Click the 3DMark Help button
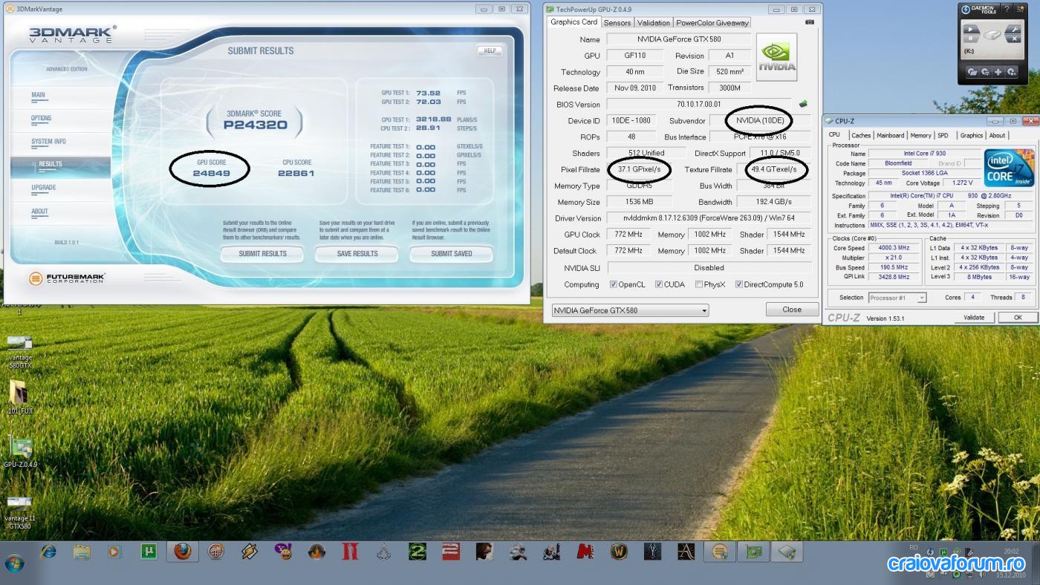1040x585 pixels. [x=490, y=50]
